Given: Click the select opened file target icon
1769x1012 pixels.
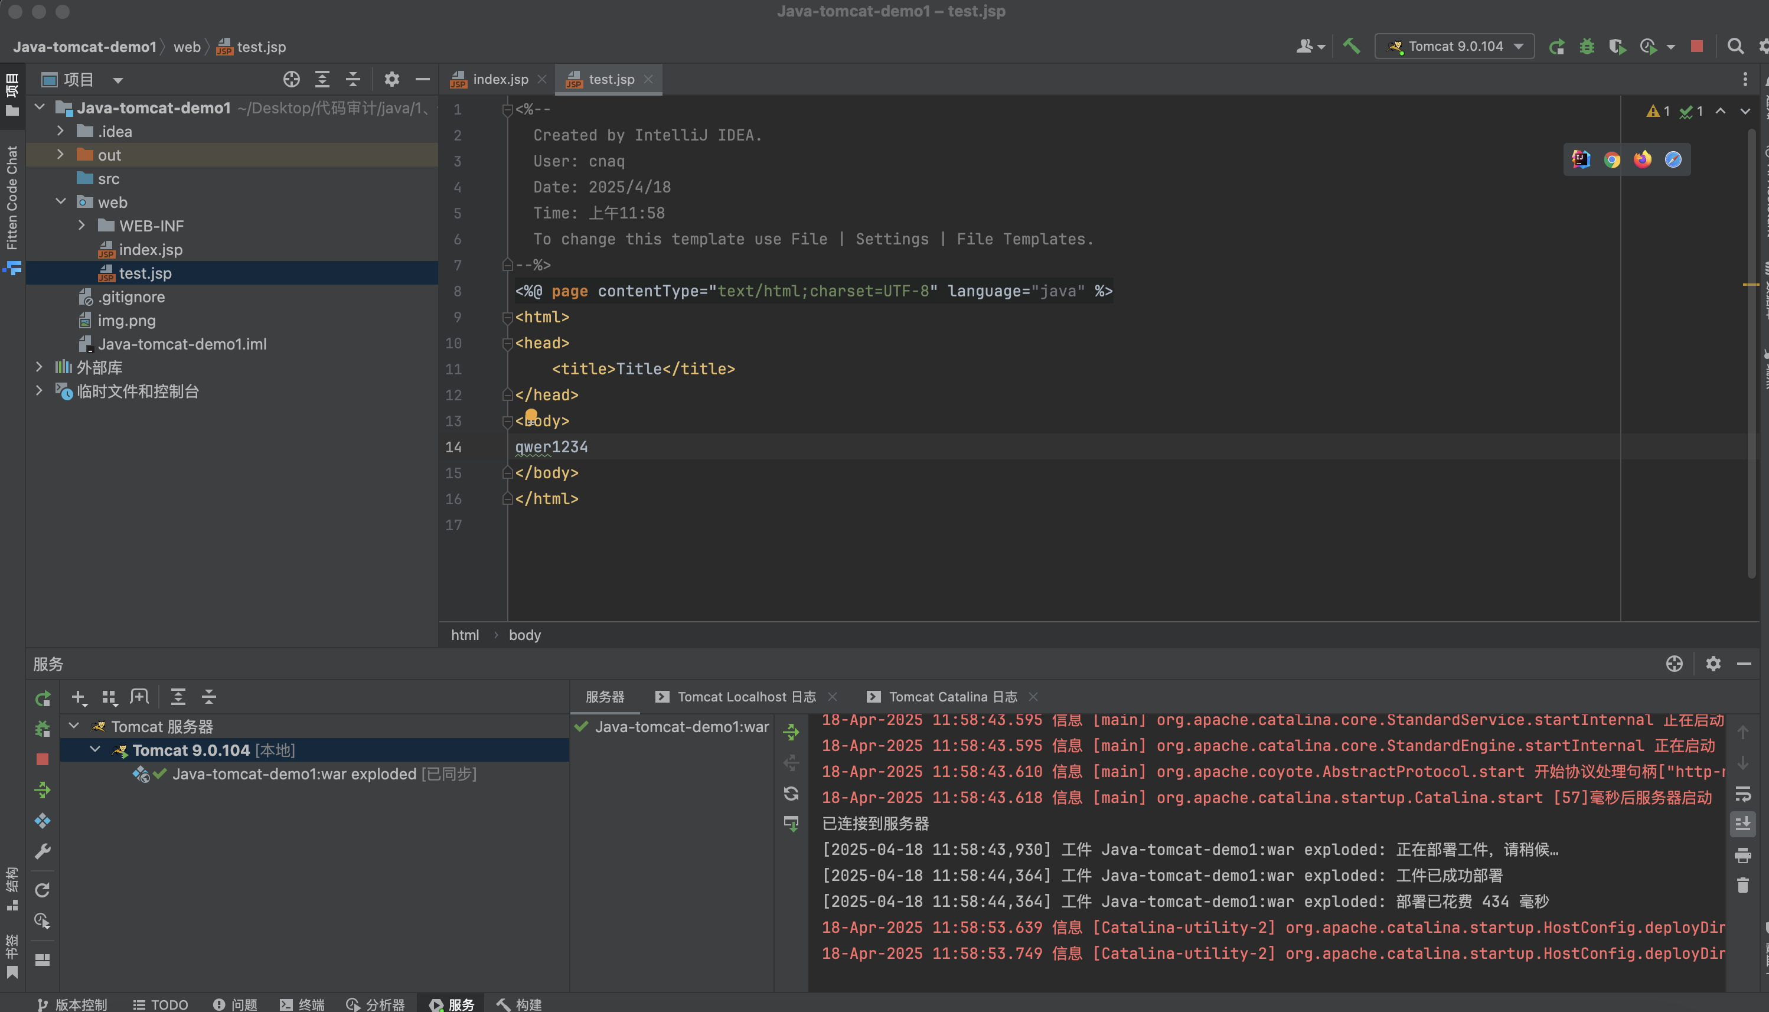Looking at the screenshot, I should click(291, 79).
